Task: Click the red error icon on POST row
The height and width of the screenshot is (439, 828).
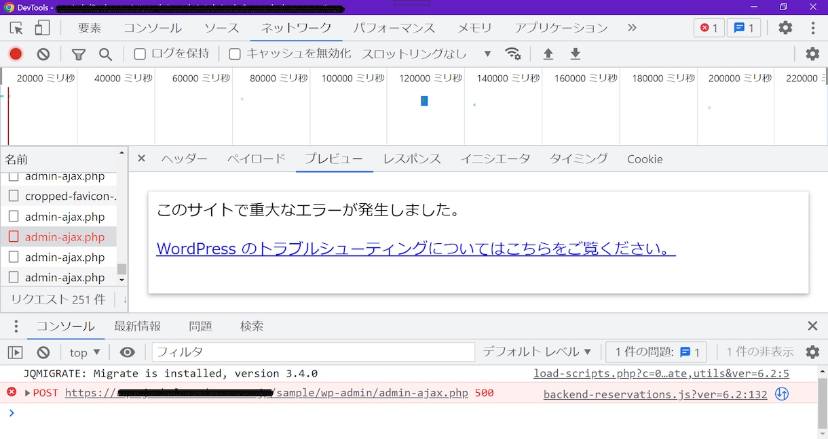Action: (12, 392)
